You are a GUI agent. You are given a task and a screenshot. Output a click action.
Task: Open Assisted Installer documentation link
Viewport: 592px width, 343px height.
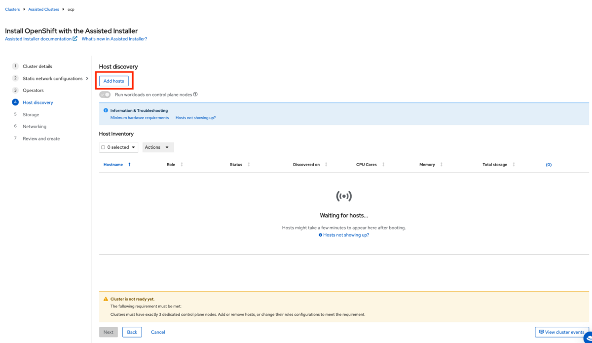click(x=38, y=39)
